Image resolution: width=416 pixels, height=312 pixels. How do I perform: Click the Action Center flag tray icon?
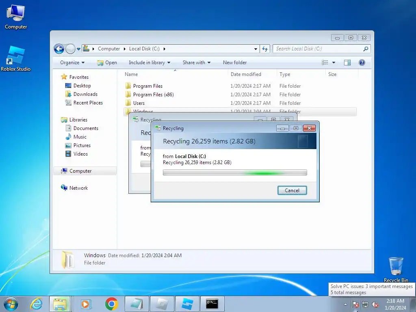point(355,304)
